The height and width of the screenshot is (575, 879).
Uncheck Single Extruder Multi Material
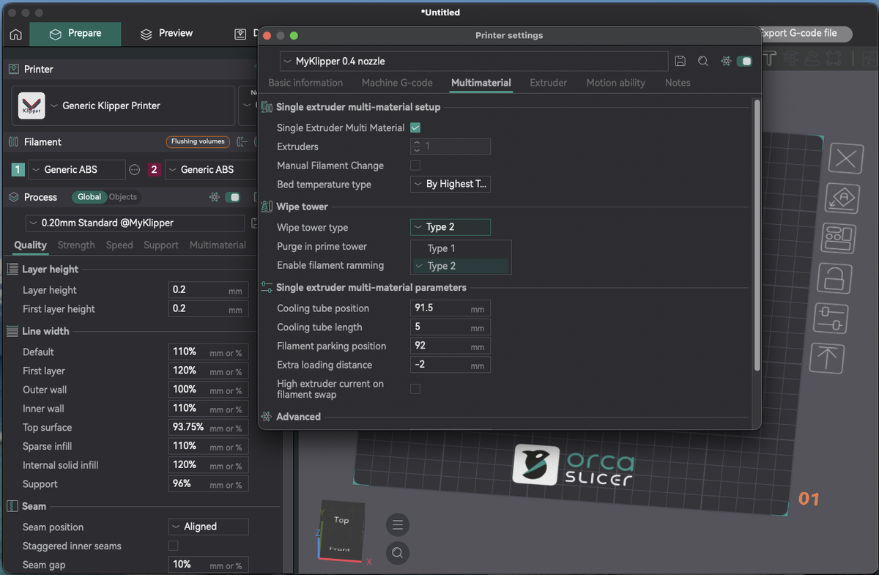click(415, 127)
